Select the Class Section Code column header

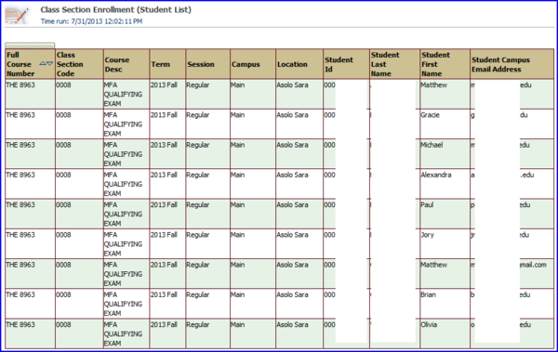click(x=79, y=64)
